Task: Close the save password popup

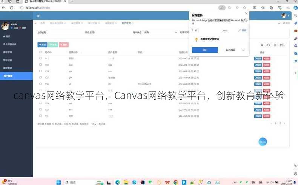Action: point(246,13)
